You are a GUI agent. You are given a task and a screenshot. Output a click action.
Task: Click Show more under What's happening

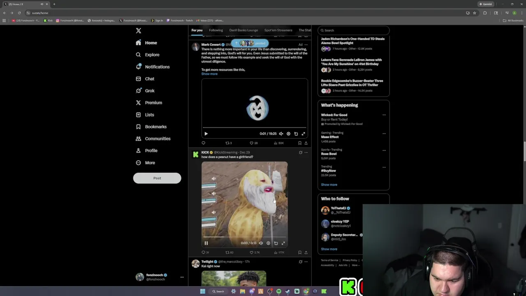click(329, 185)
